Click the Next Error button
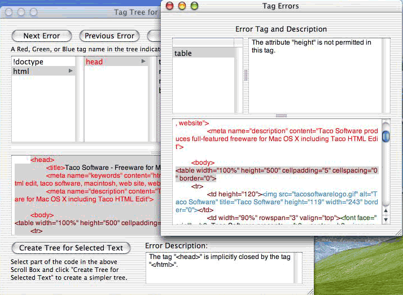The height and width of the screenshot is (295, 403). pyautogui.click(x=42, y=36)
